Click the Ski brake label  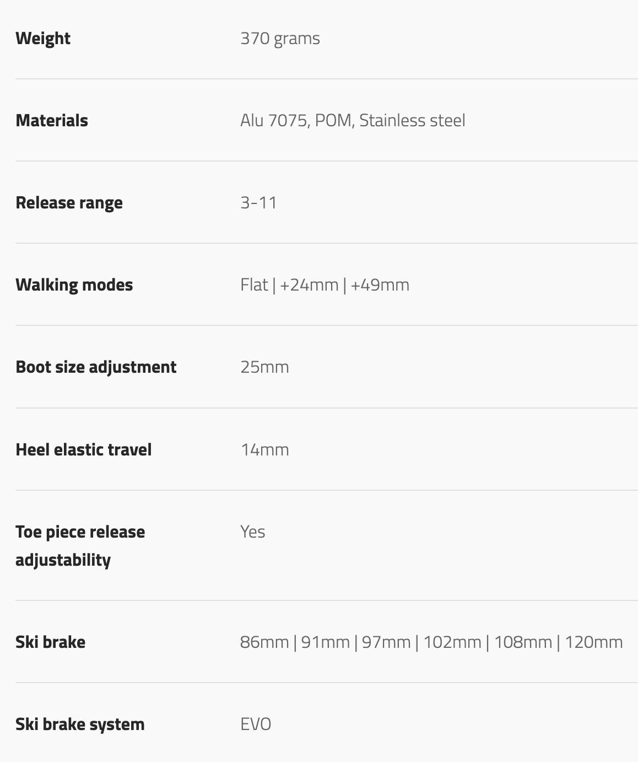[50, 642]
